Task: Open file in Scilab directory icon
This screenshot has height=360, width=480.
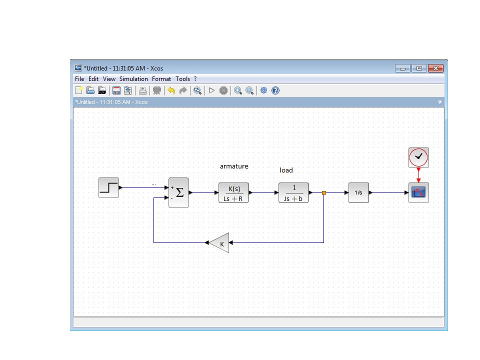Action: point(102,90)
